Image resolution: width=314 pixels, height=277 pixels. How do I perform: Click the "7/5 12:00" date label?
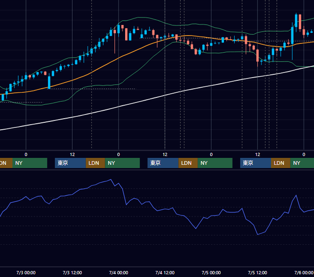pyautogui.click(x=258, y=272)
